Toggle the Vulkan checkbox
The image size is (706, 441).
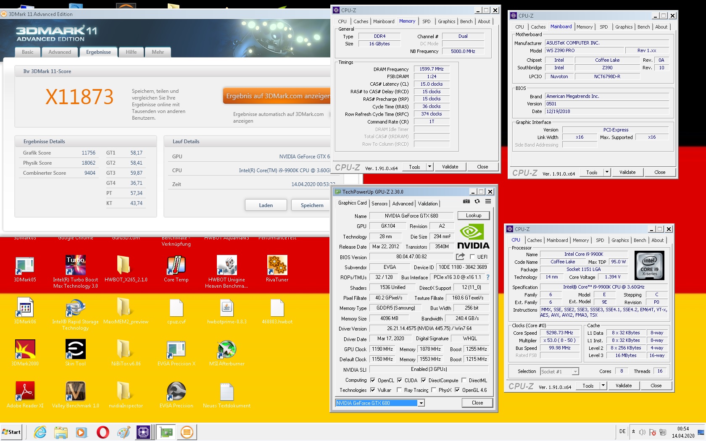[372, 390]
